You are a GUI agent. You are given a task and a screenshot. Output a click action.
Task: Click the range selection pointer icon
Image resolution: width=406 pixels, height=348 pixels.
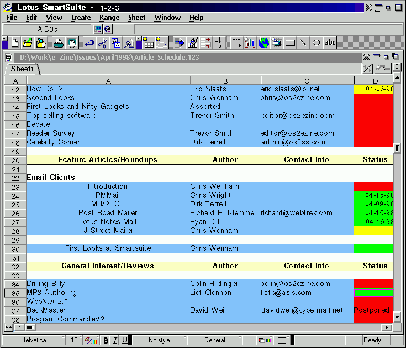pos(236,43)
